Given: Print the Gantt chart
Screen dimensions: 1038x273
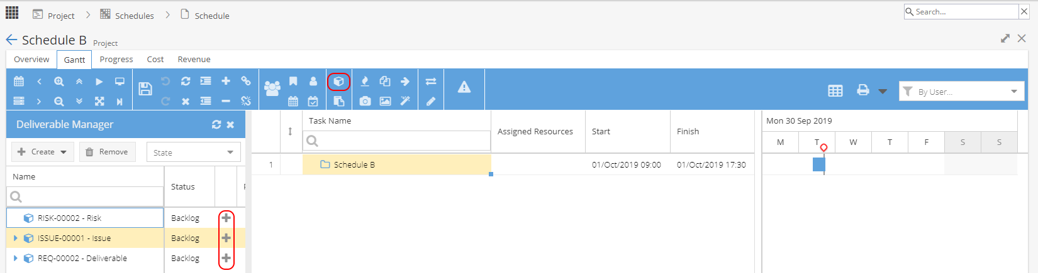Looking at the screenshot, I should pos(863,90).
